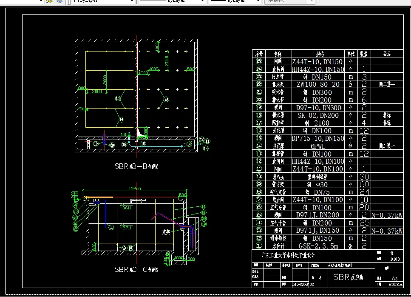Select the 'SBR池C-C剖面图' title text

pyautogui.click(x=136, y=269)
